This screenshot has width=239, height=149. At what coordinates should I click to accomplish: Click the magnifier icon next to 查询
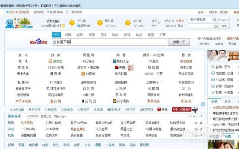tap(213, 67)
